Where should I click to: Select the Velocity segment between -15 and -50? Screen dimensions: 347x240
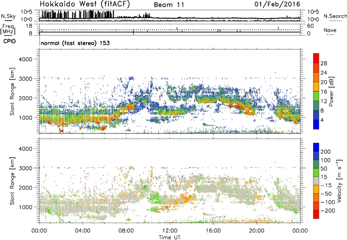(x=316, y=189)
